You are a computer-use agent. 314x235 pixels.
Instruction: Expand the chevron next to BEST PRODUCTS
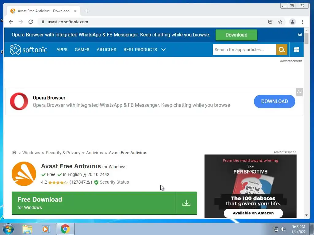(x=163, y=50)
